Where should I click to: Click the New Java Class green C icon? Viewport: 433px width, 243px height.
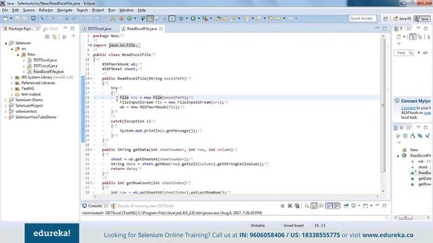[x=129, y=18]
